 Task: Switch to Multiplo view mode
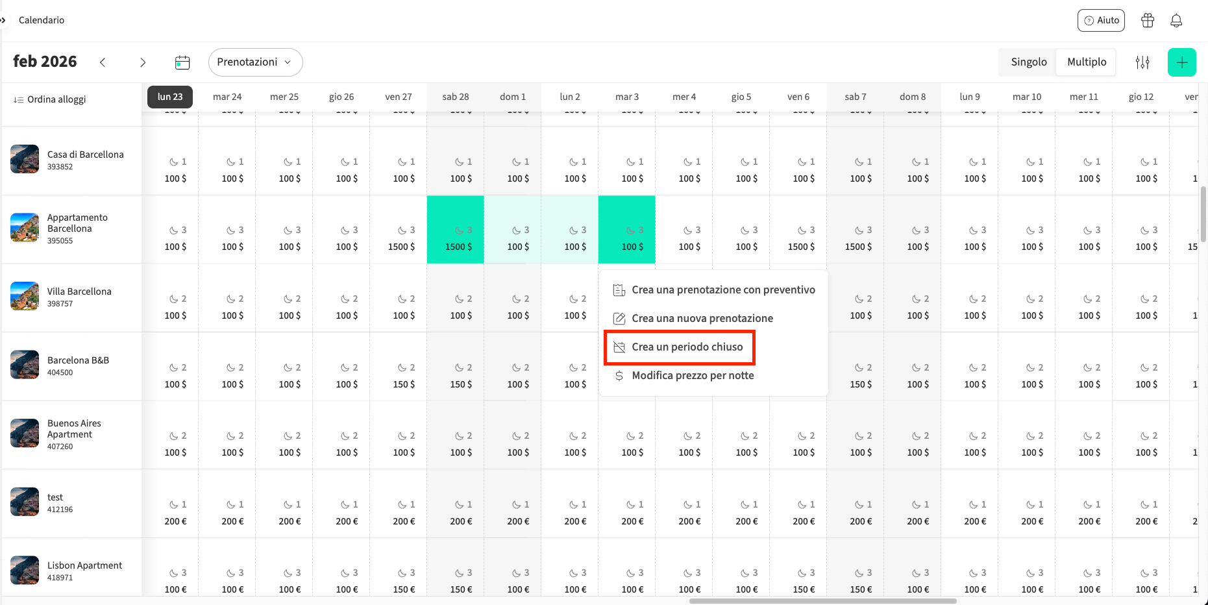coord(1086,62)
